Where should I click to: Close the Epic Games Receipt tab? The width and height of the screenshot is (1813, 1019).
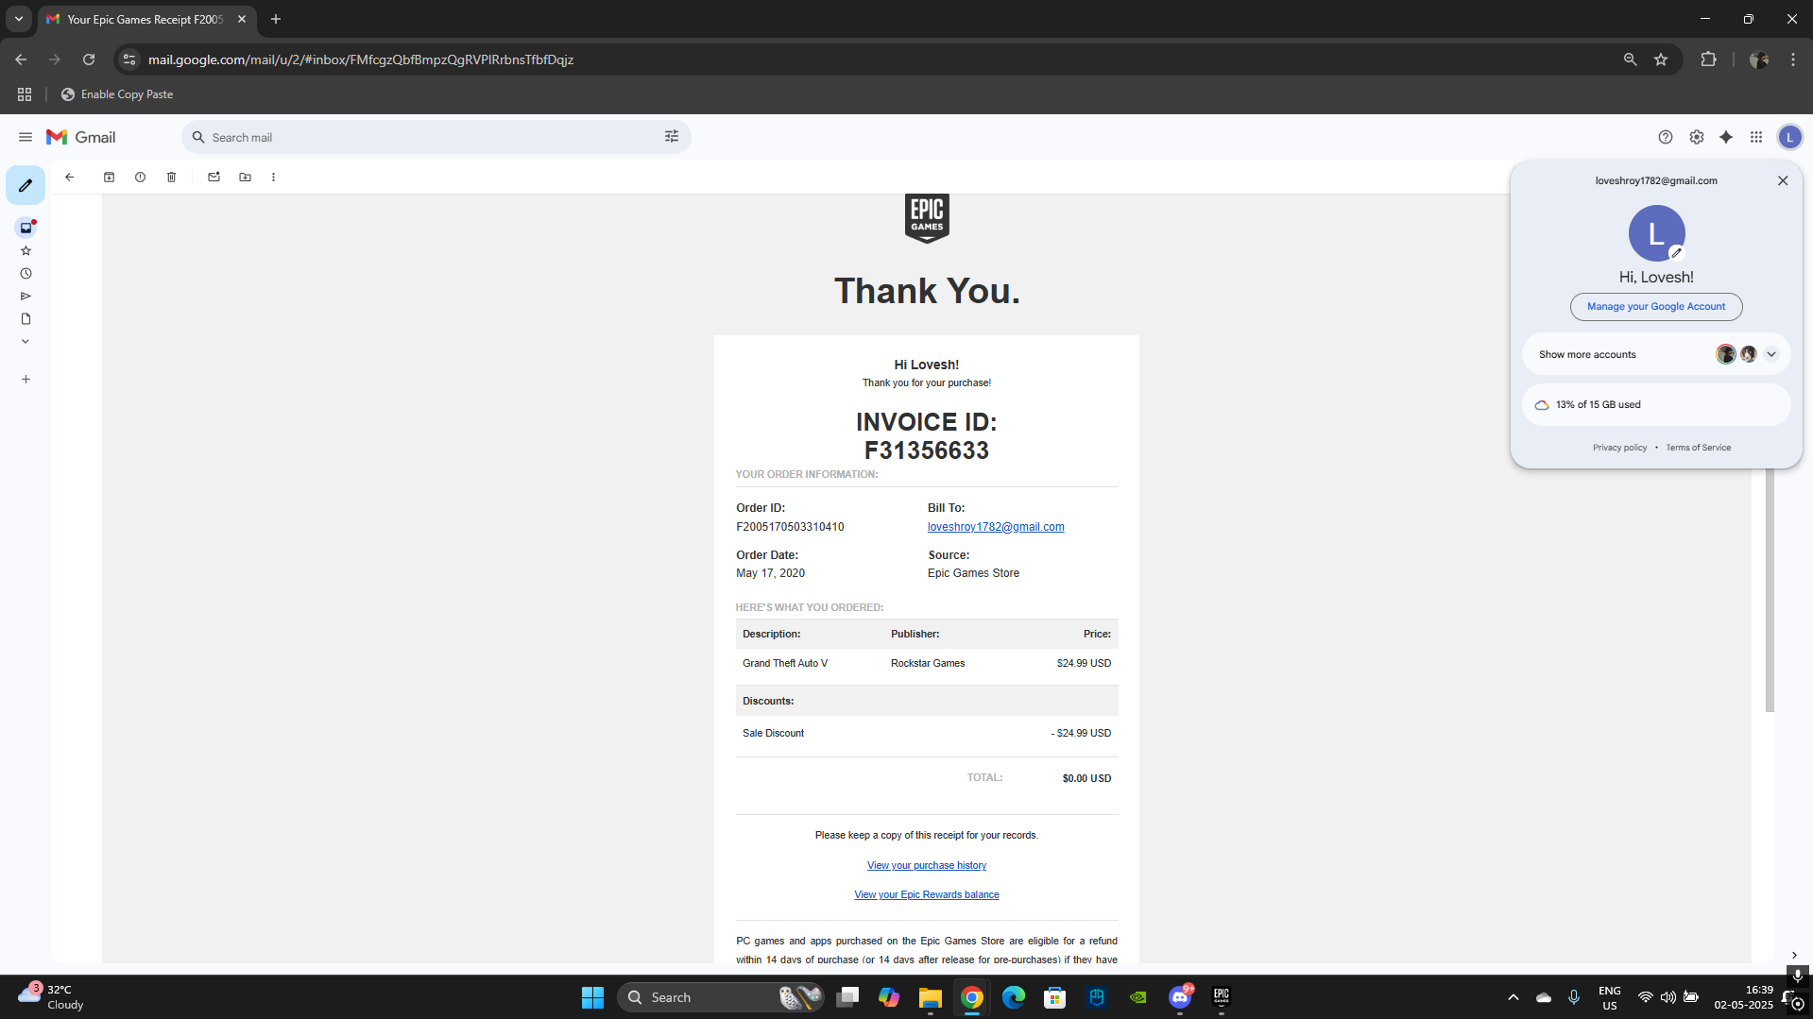click(x=241, y=19)
